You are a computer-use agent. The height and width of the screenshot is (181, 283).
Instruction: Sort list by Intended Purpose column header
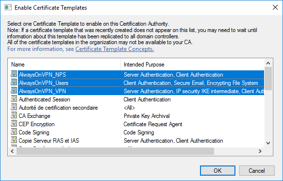(192, 65)
